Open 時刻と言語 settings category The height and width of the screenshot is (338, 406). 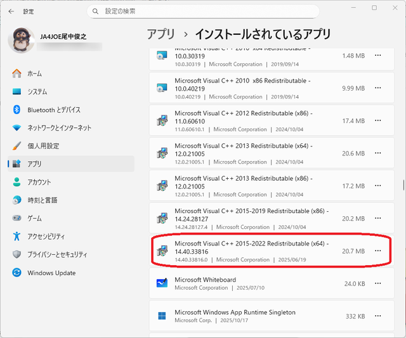[71, 200]
